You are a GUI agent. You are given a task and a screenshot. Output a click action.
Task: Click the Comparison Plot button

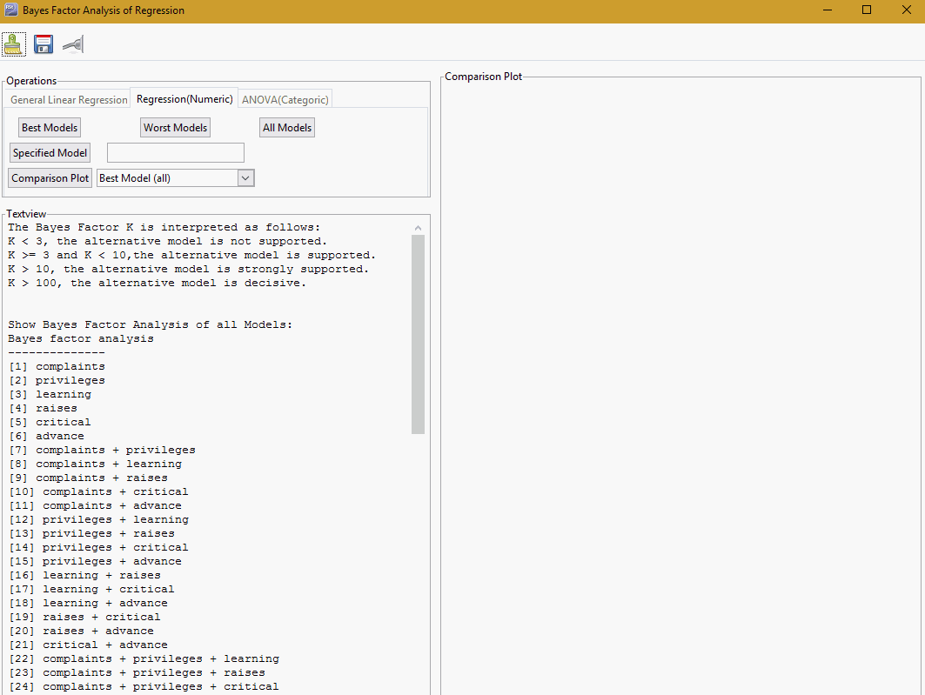point(50,178)
